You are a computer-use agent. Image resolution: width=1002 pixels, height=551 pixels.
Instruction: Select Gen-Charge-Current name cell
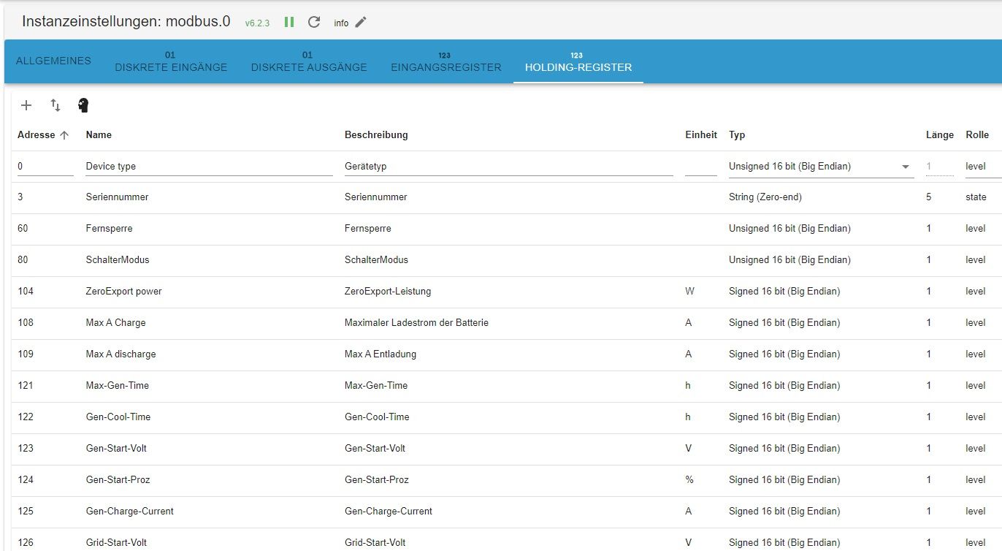(x=130, y=512)
